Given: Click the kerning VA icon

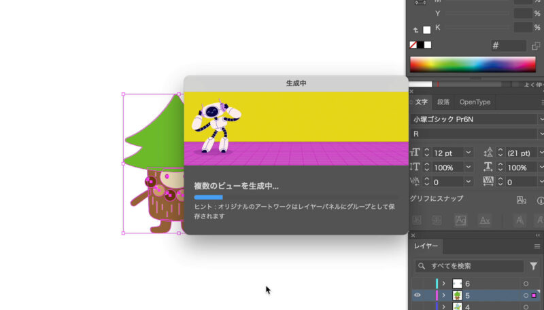Looking at the screenshot, I should 415,181.
